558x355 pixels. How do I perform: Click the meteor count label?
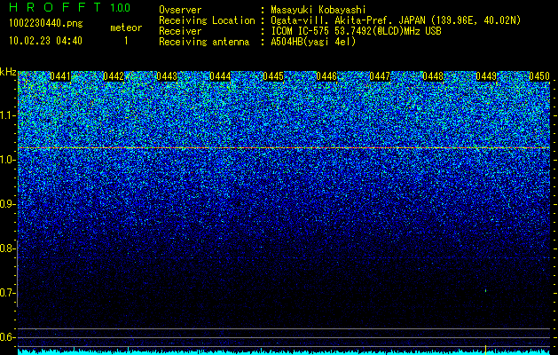pos(126,28)
